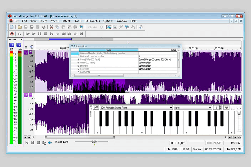Select the Magnify tool icon
The image size is (251, 167).
point(115,27)
